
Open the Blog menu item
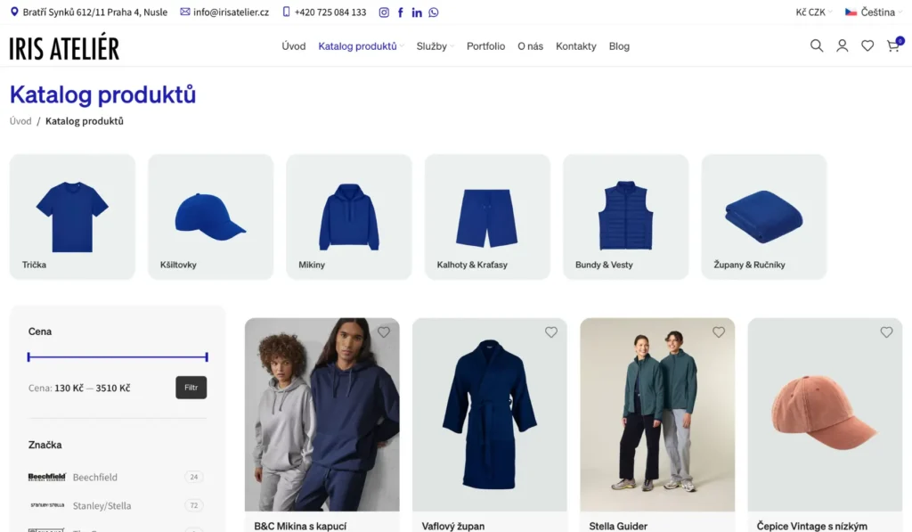click(x=619, y=46)
